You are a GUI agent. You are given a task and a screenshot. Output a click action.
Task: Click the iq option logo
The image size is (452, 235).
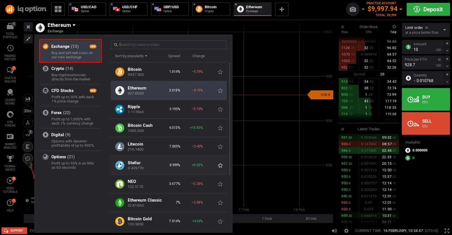(x=26, y=9)
